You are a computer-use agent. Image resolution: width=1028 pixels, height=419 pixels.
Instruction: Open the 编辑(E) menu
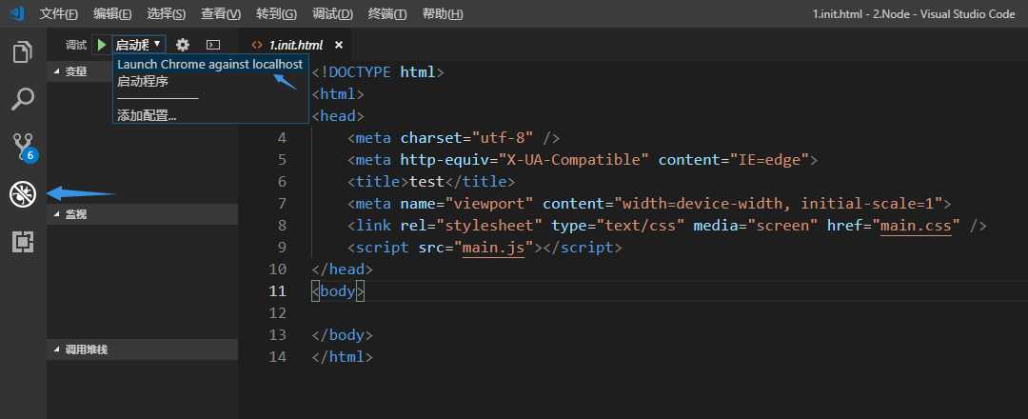112,13
